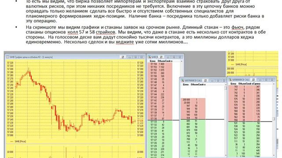Viewport: 282px width, 158px height.
Task: Open settings icon in SiH8 order book title
Action: click(161, 57)
